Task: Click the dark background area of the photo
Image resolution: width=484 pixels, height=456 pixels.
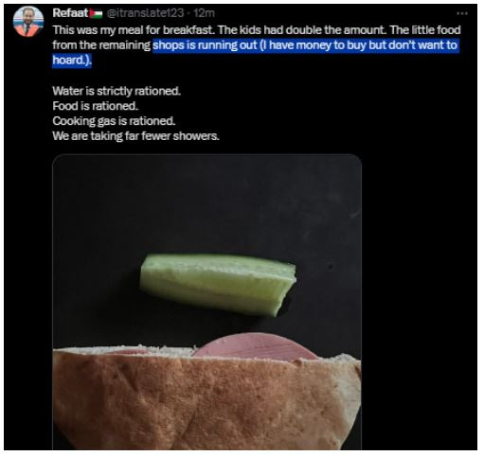Action: (x=206, y=202)
